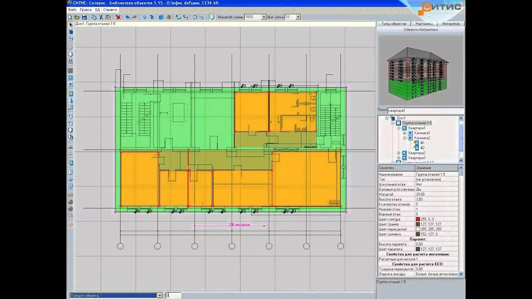This screenshot has height=299, width=532.
Task: Click the Высота парапета value 0,00
Action: (x=436, y=244)
